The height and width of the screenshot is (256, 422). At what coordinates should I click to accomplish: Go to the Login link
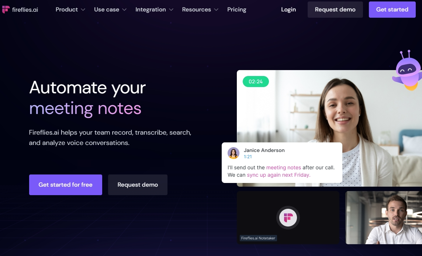click(288, 10)
